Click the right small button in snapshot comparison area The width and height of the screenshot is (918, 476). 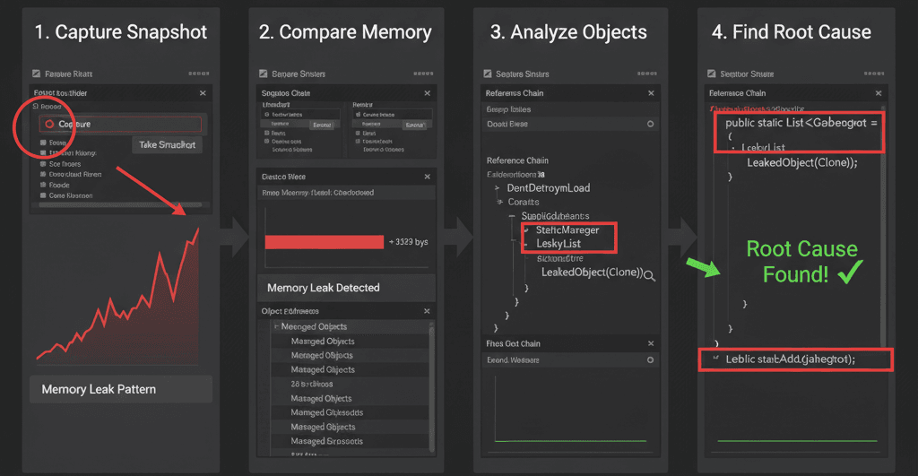[x=414, y=125]
